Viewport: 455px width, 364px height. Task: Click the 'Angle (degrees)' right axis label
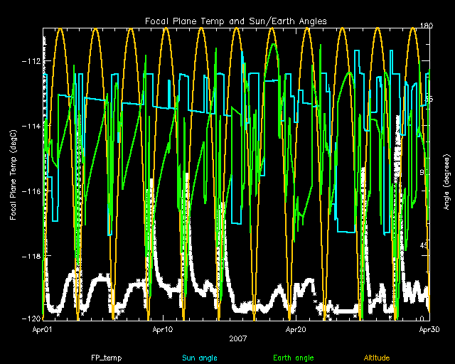pyautogui.click(x=445, y=175)
